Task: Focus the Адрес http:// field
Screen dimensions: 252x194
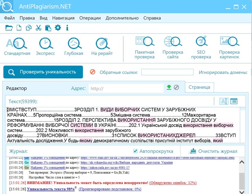Action: pos(126,88)
